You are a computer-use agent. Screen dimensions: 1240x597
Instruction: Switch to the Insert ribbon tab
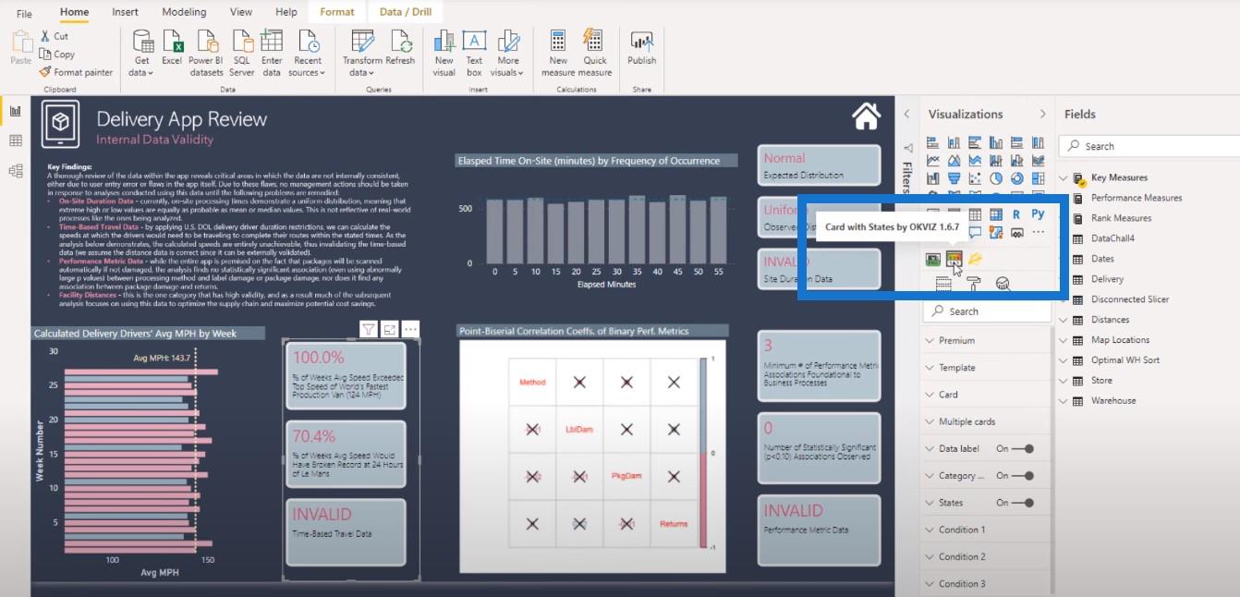(x=125, y=12)
